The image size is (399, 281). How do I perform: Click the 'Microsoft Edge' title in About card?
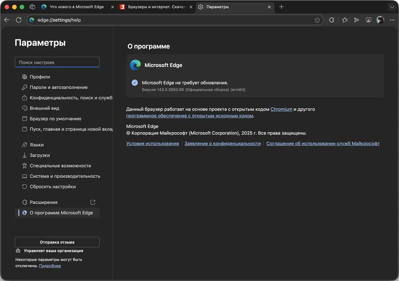tap(163, 65)
